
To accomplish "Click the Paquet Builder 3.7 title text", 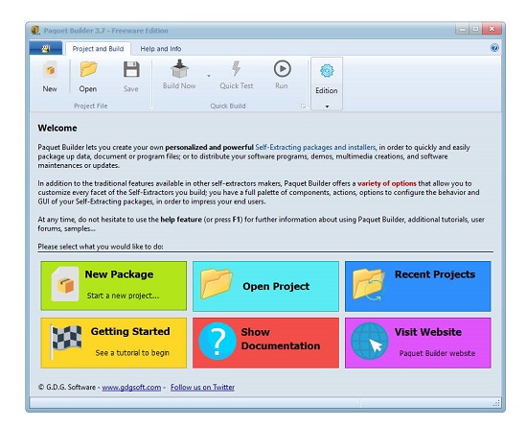I will 105,31.
